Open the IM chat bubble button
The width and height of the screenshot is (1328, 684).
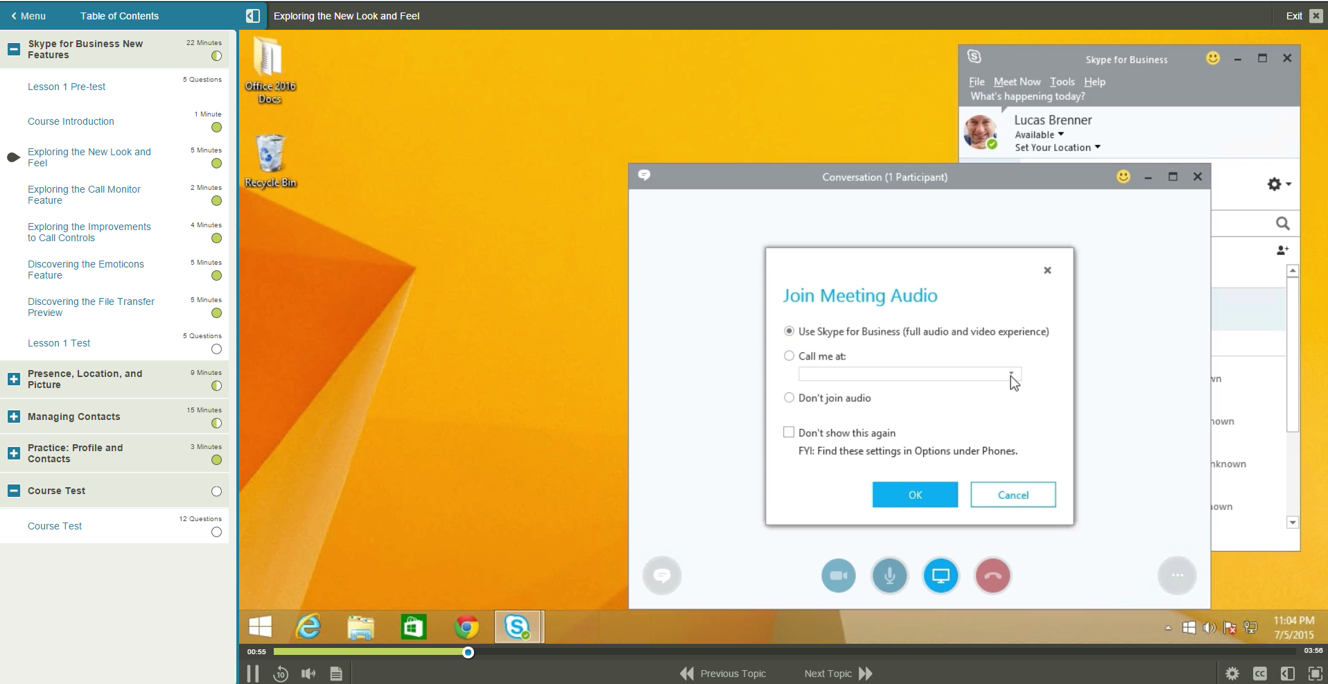tap(662, 576)
